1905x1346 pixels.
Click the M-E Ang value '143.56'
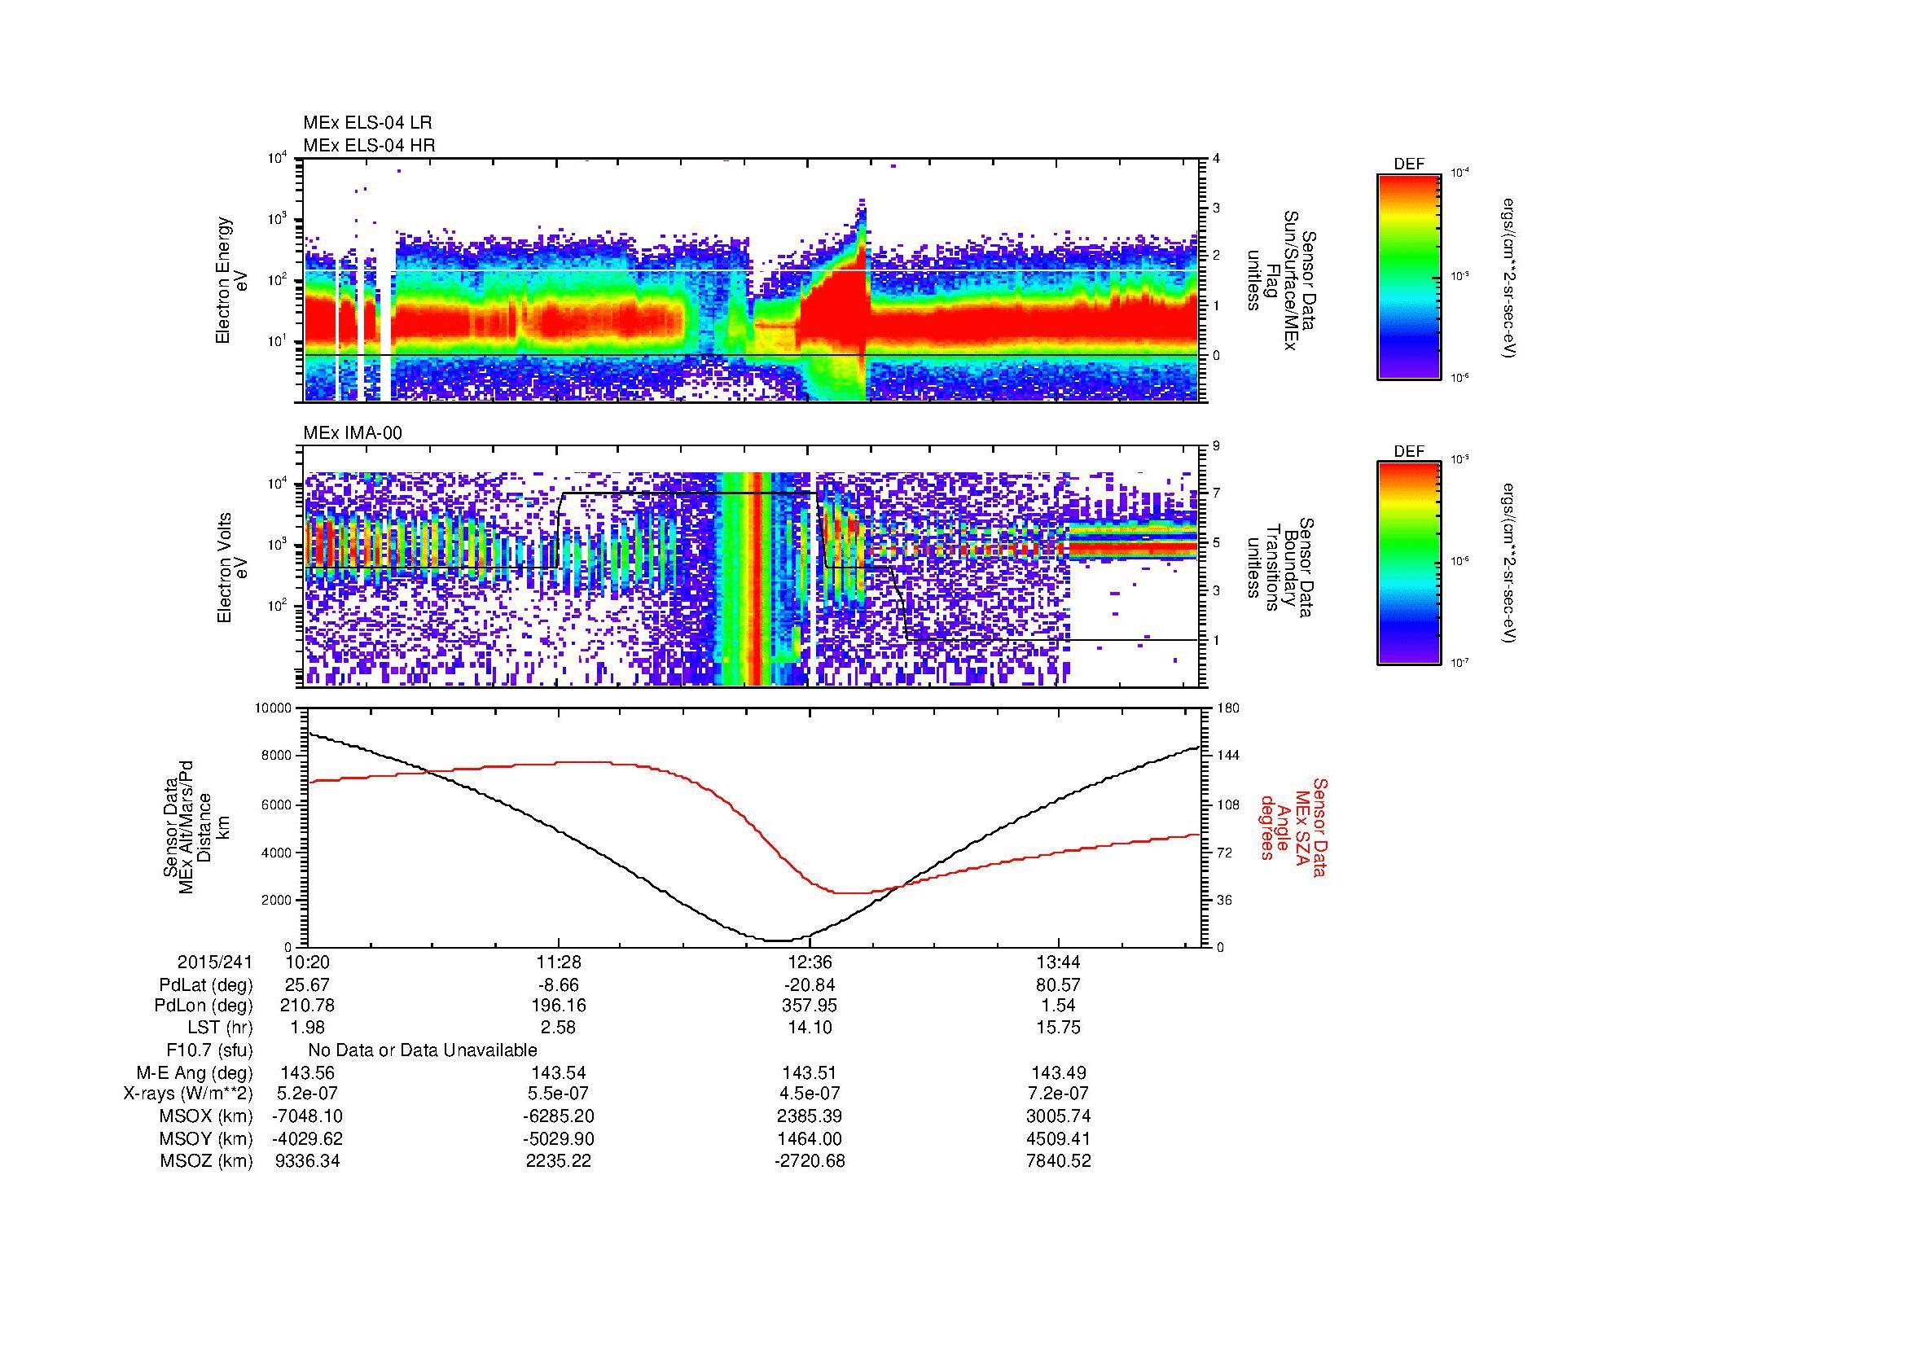[308, 1072]
